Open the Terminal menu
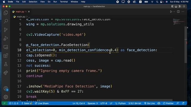 [x=64, y=2]
